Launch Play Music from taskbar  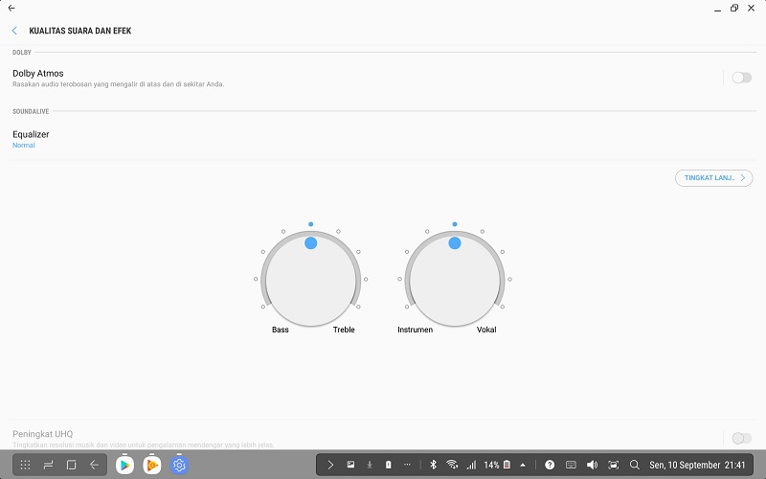pos(151,465)
